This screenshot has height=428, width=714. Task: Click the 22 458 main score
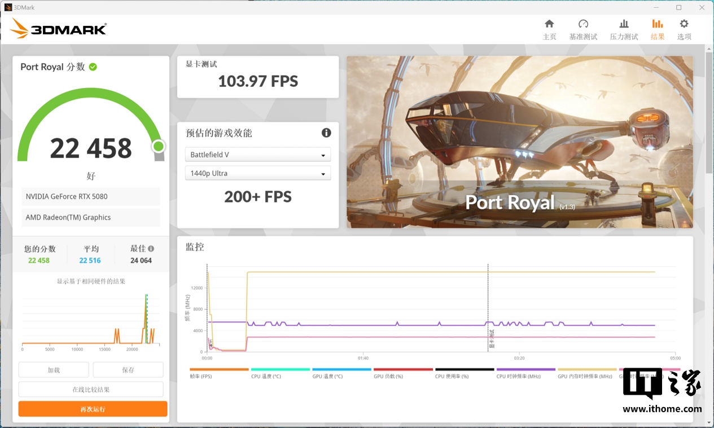click(91, 148)
